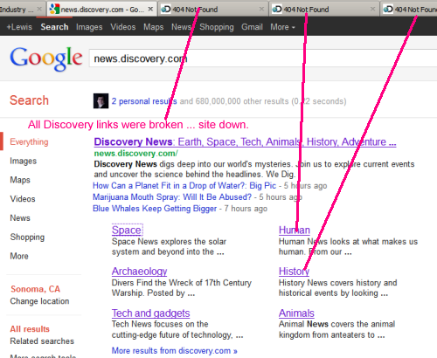
Task: Close the first 404 Not Found tab
Action: pos(261,9)
